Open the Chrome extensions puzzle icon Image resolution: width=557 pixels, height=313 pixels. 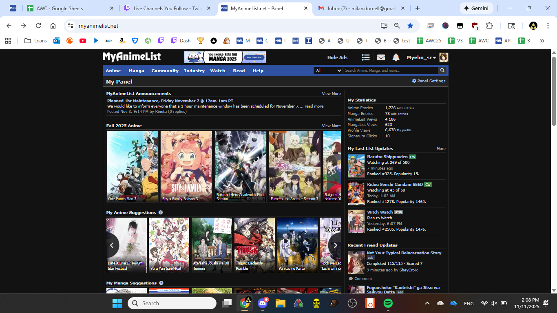pos(489,26)
